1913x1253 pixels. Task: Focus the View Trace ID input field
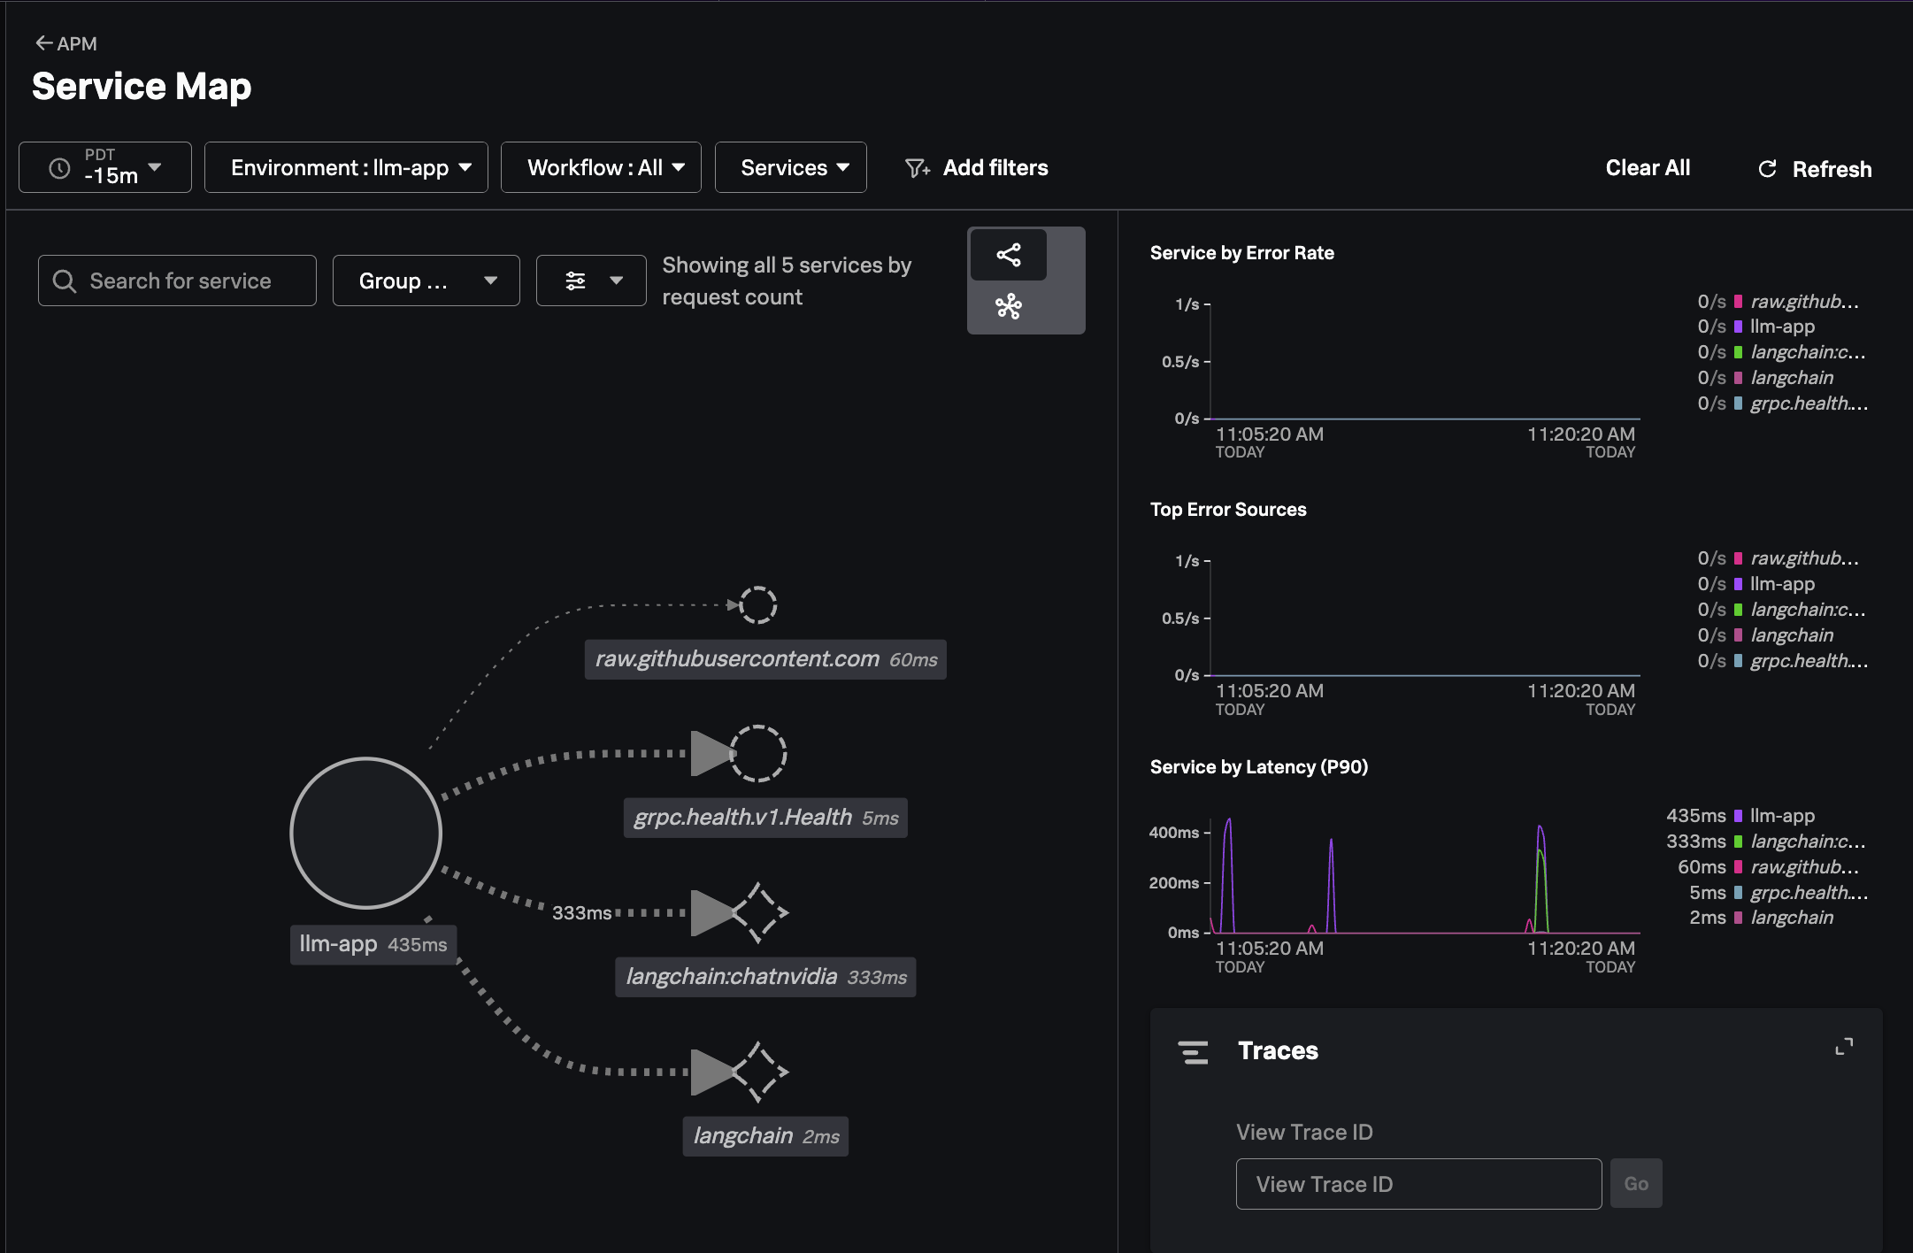[1417, 1184]
